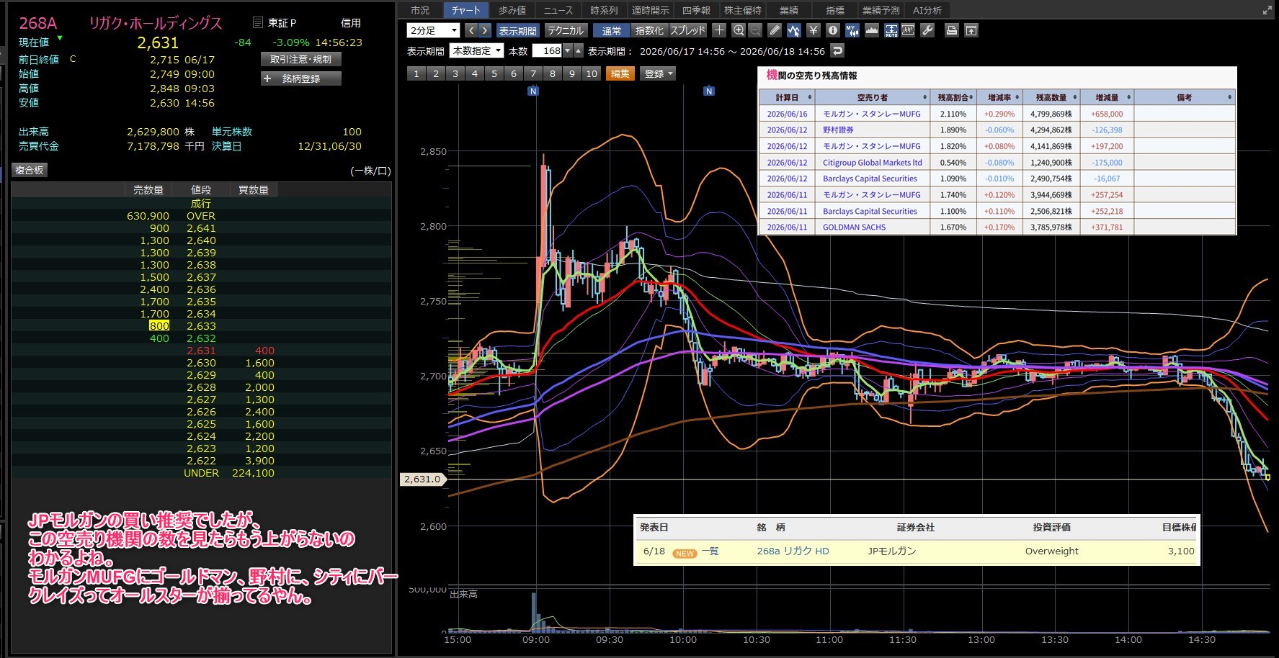The height and width of the screenshot is (658, 1279).
Task: Select chart preset 10
Action: coord(591,73)
